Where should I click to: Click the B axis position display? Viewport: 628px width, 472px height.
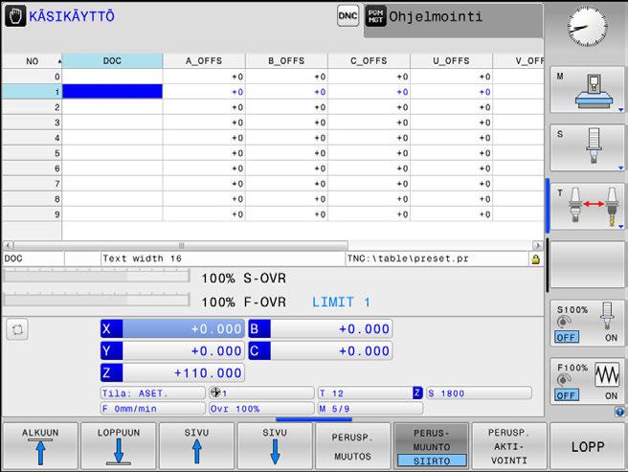tap(321, 329)
